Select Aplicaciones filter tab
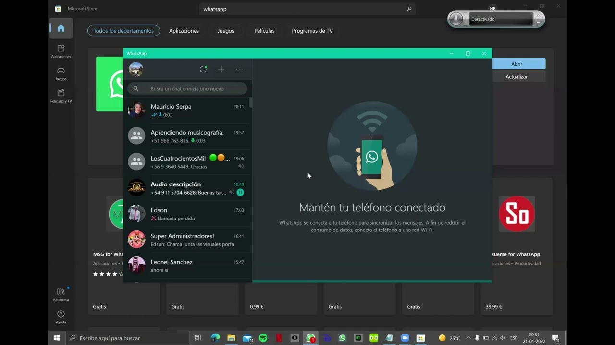Image resolution: width=615 pixels, height=345 pixels. [184, 31]
